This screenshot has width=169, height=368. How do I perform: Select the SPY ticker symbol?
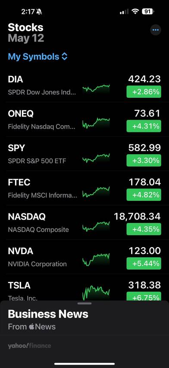point(16,148)
